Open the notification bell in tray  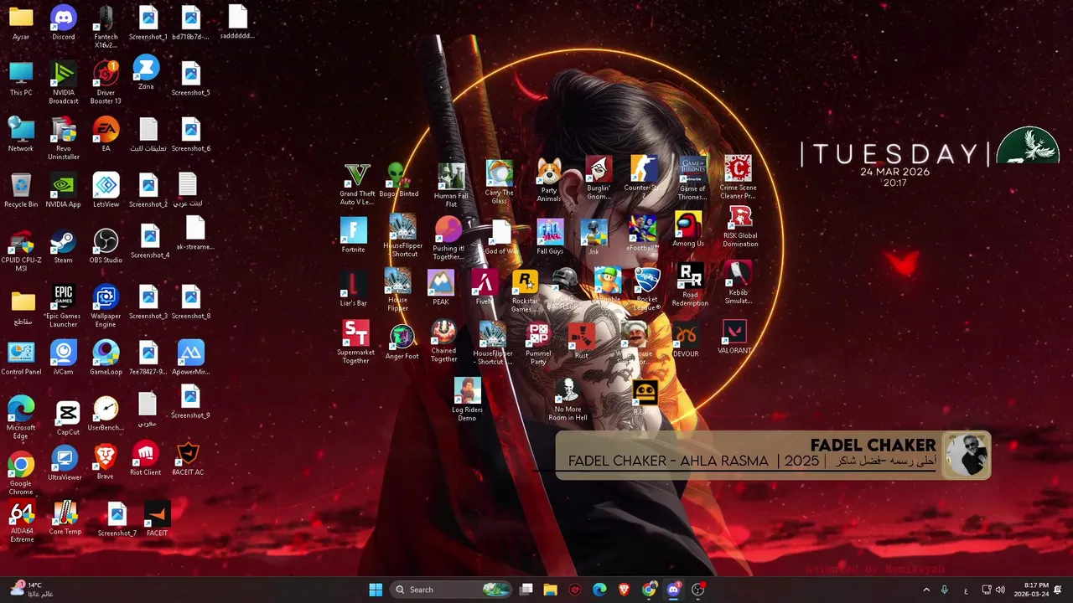point(1059,590)
